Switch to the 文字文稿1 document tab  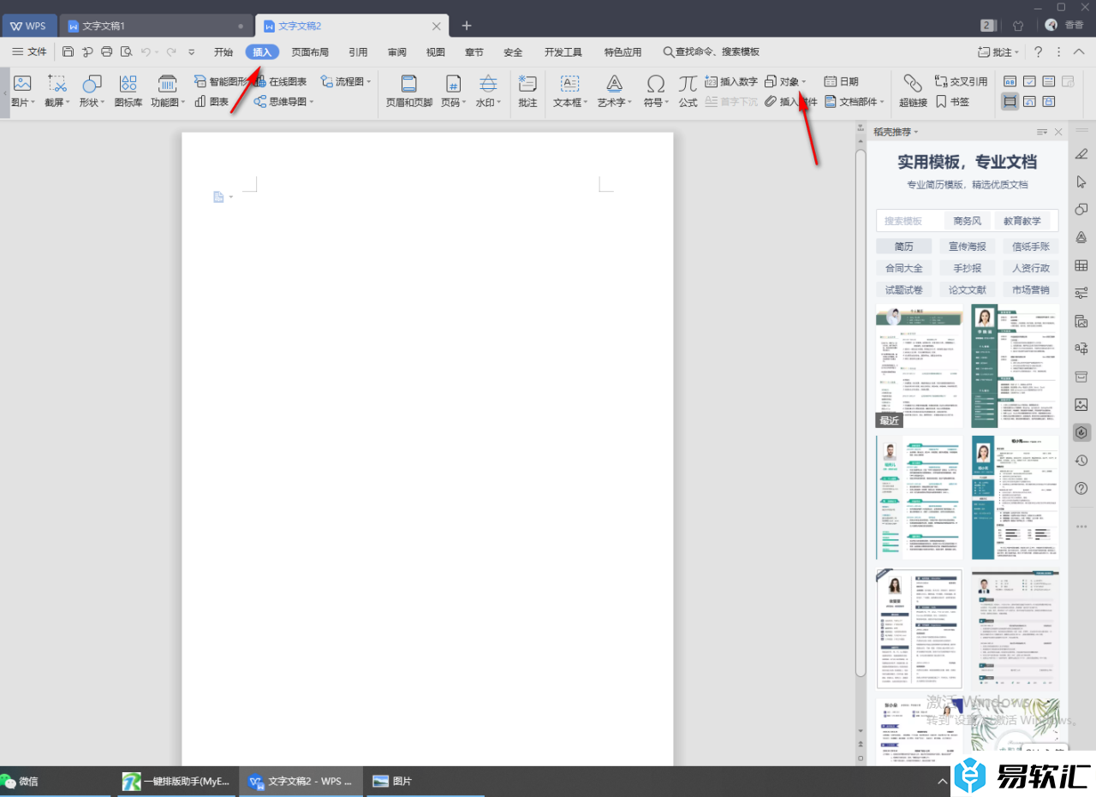[x=157, y=26]
